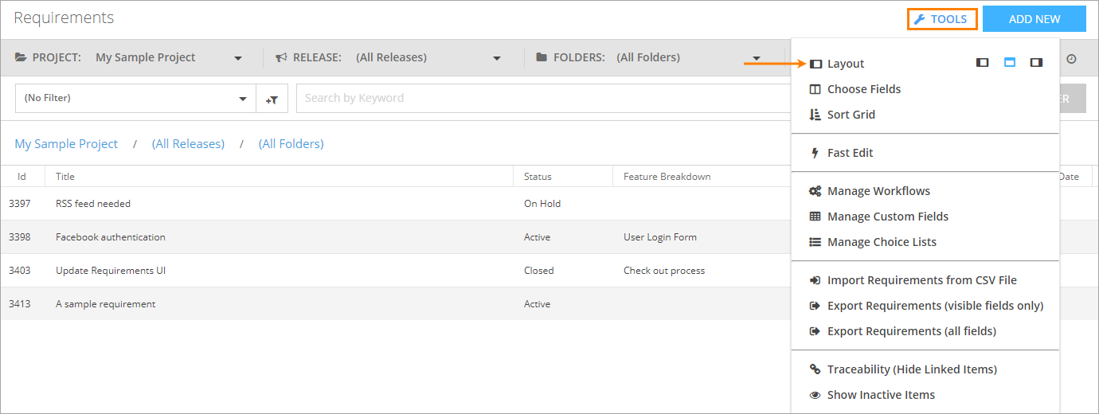Viewport: 1099px width, 414px height.
Task: Toggle Traceability (Hide Linked Items)
Action: click(912, 369)
